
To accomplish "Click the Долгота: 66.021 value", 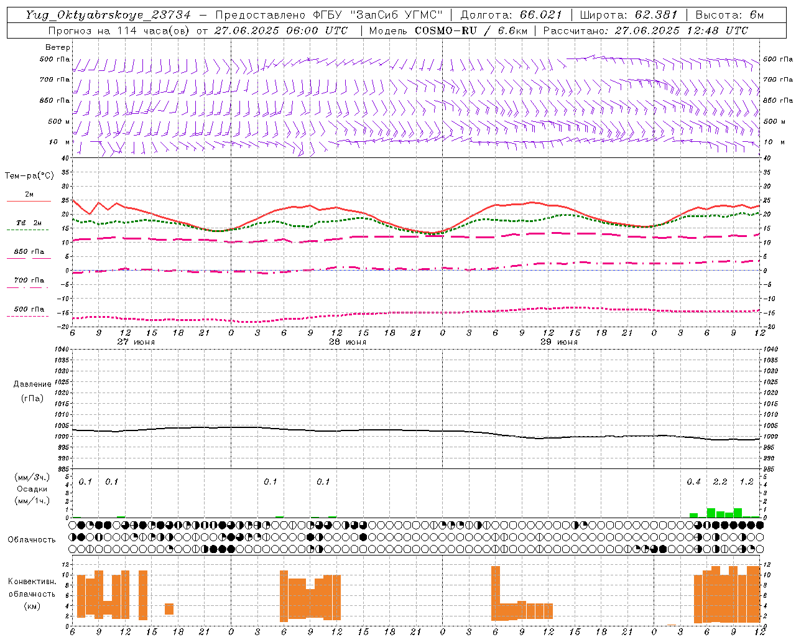I will (511, 15).
